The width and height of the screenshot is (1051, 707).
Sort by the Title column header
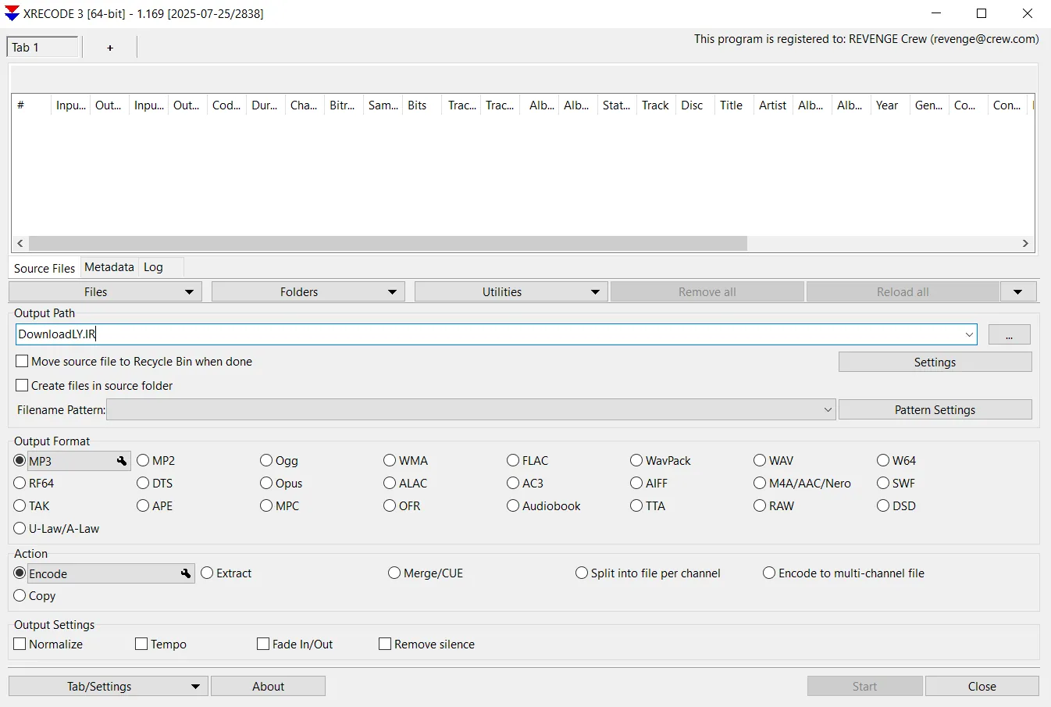pyautogui.click(x=734, y=105)
